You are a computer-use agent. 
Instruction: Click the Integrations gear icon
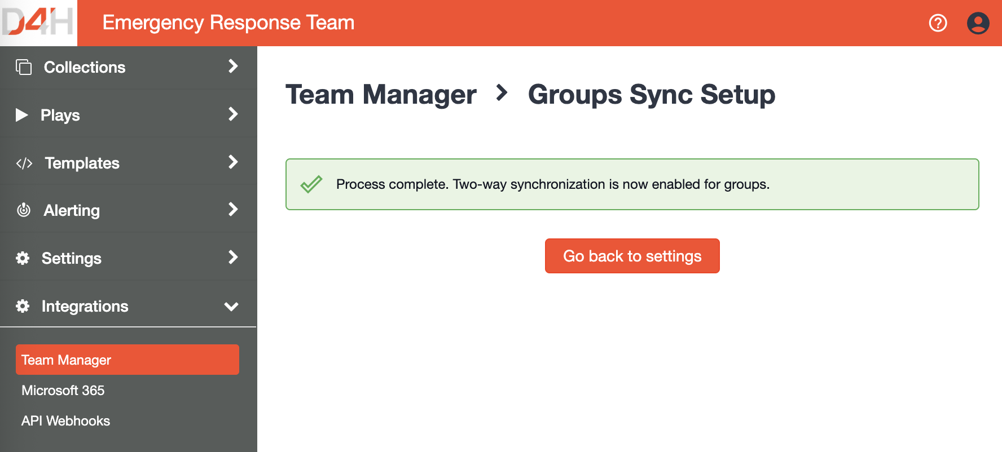pyautogui.click(x=23, y=306)
